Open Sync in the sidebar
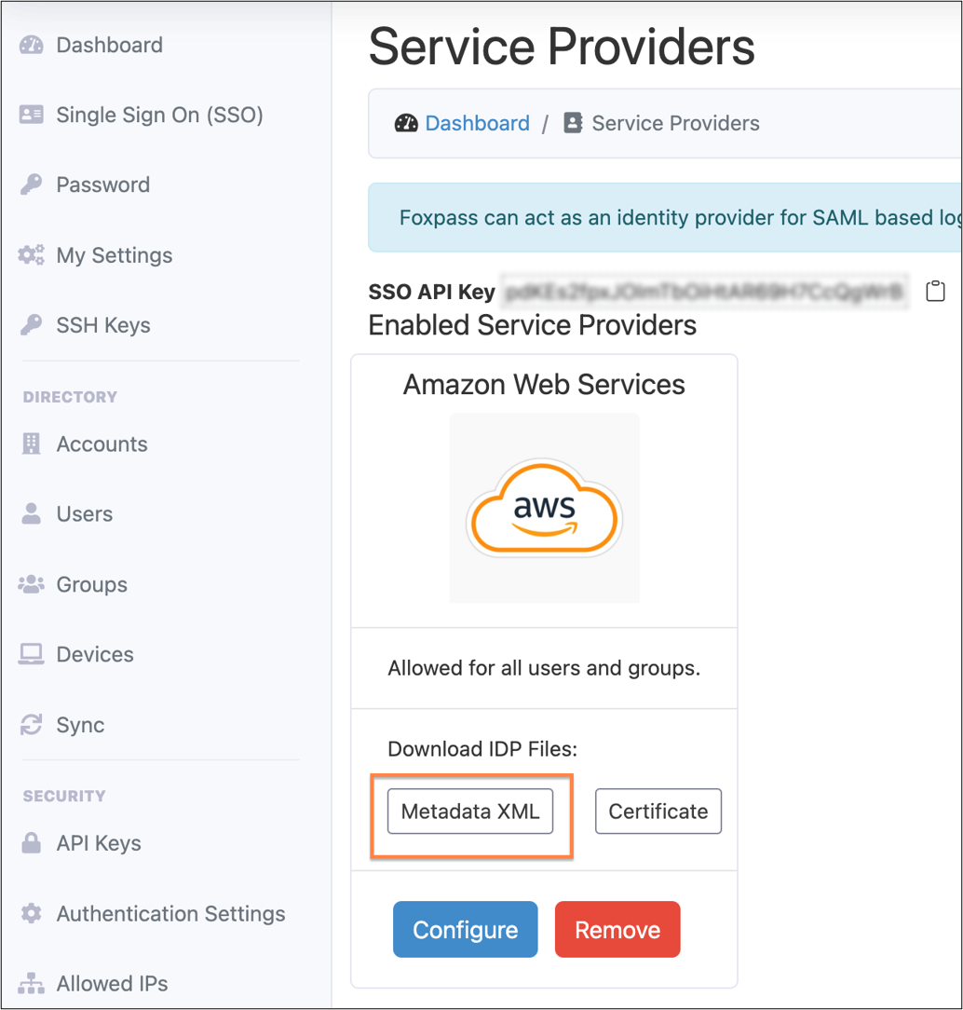Image resolution: width=963 pixels, height=1010 pixels. pos(80,725)
